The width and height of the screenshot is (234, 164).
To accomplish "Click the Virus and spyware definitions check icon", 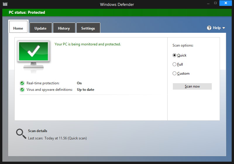I will tap(22, 90).
